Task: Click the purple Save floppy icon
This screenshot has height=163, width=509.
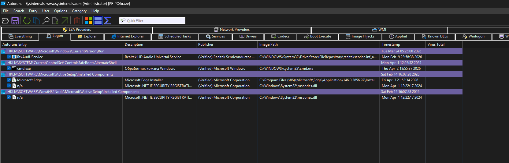Action: click(15, 21)
